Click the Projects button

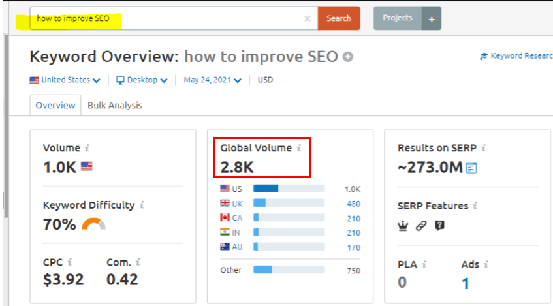(x=398, y=18)
